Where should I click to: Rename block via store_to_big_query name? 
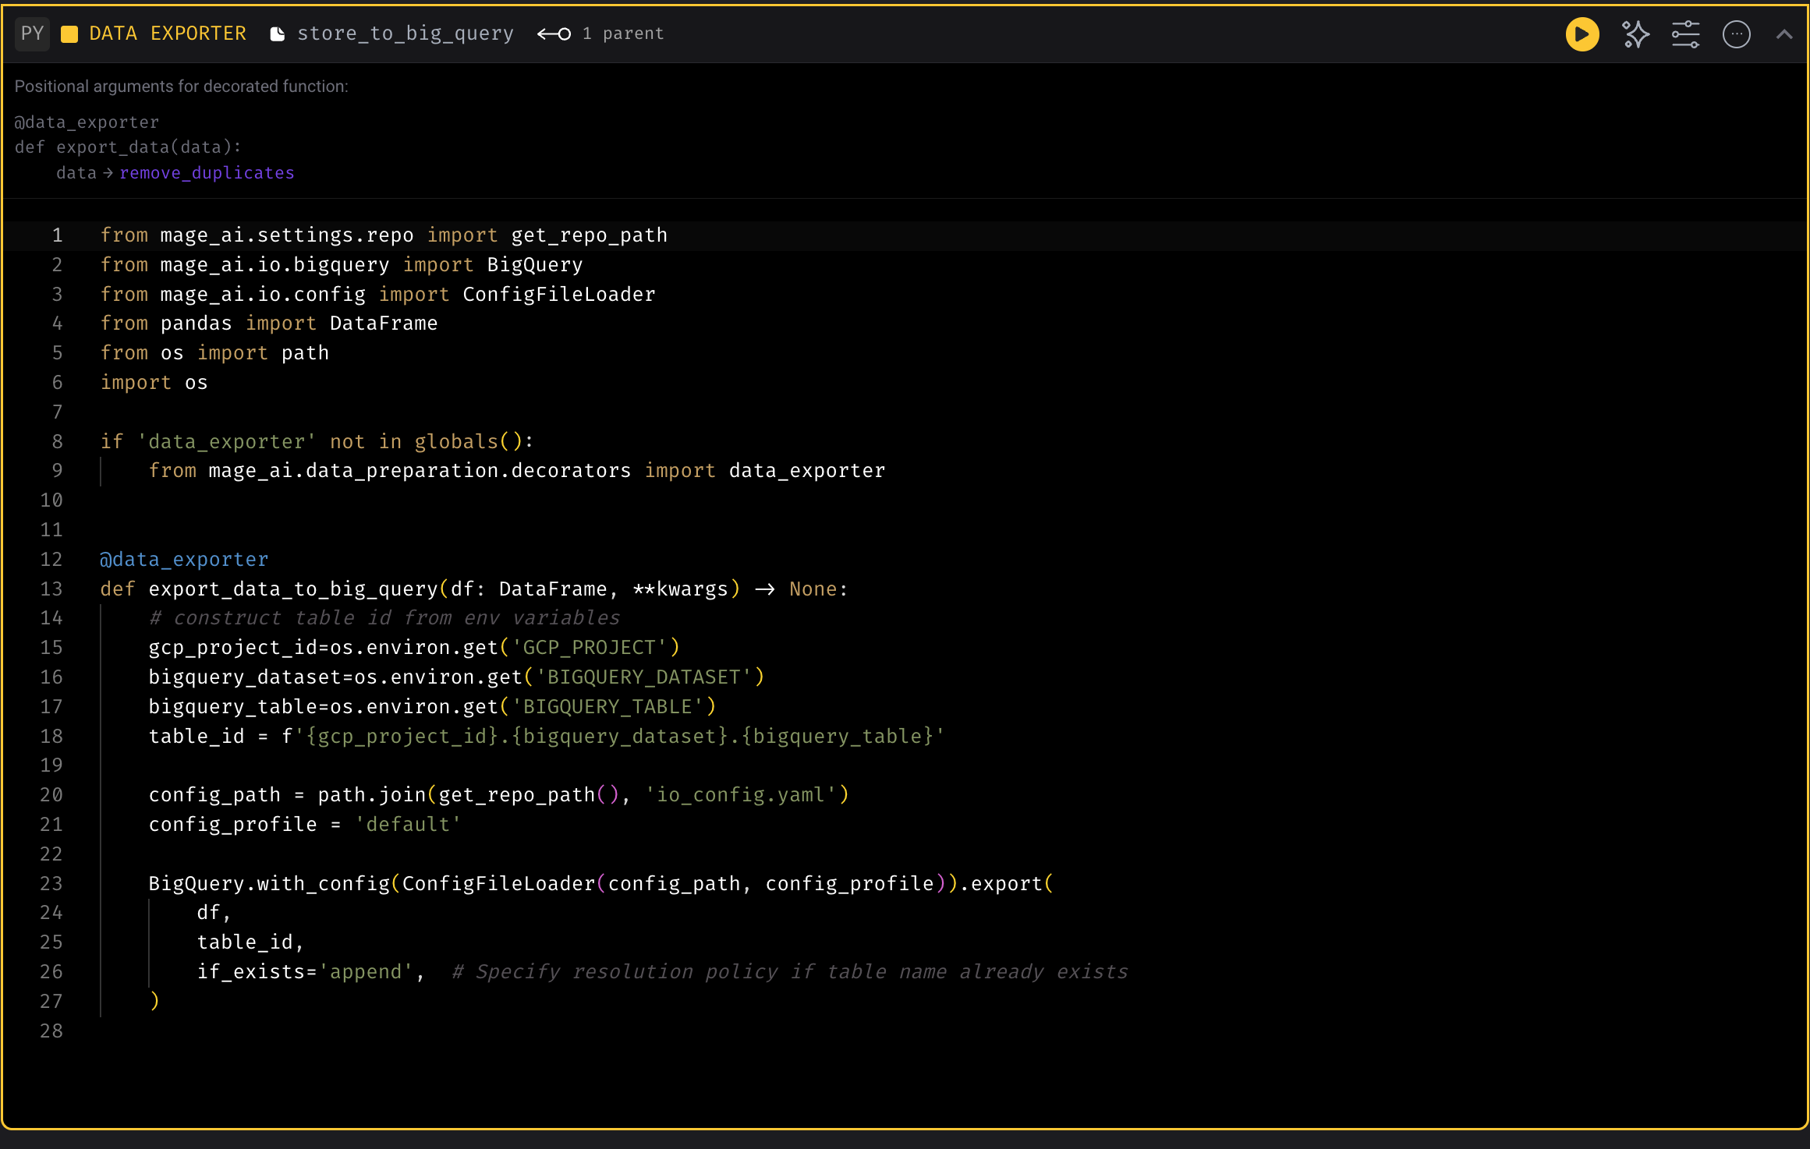pyautogui.click(x=406, y=34)
